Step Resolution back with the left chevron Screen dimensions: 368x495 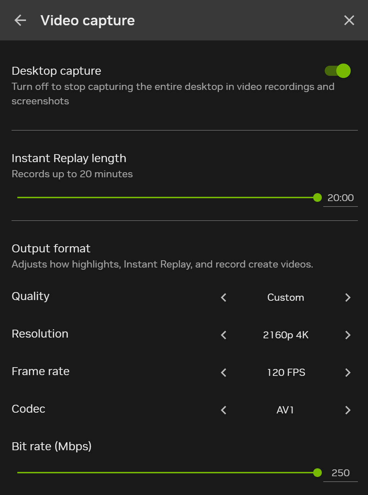coord(223,335)
